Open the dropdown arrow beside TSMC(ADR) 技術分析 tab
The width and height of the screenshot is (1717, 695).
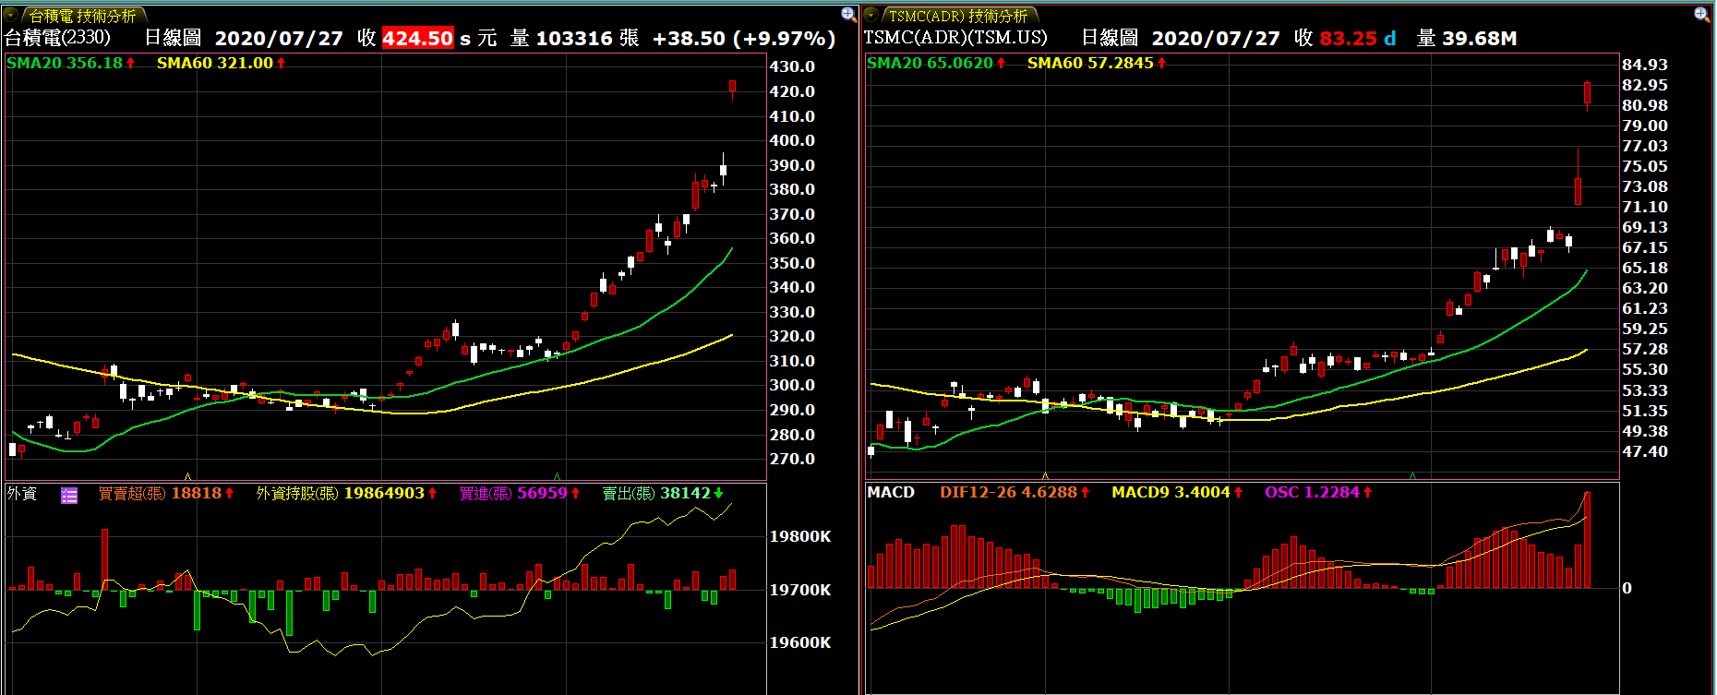point(871,15)
